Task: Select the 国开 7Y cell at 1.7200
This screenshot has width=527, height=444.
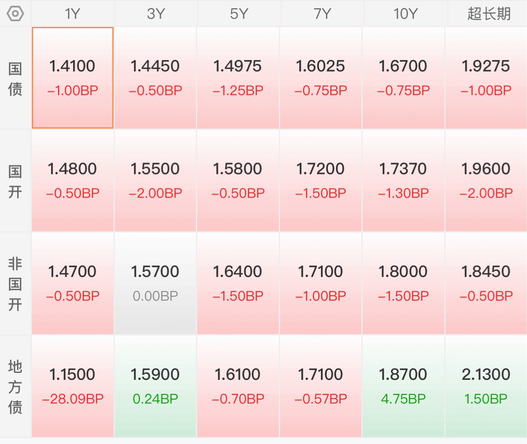Action: [x=321, y=181]
